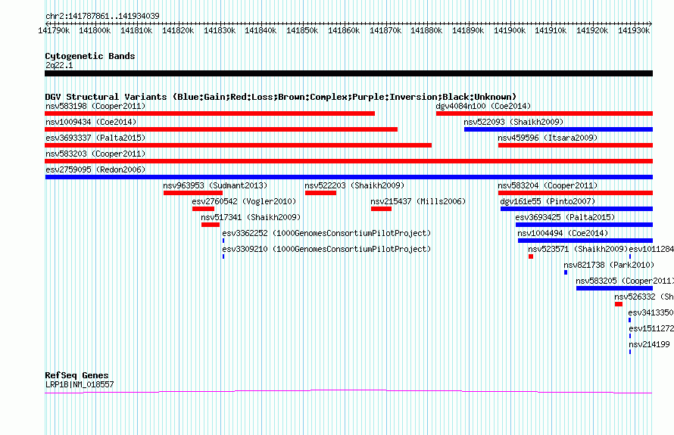This screenshot has width=674, height=435.
Task: Click the small nsv821738 (Park2010) blue marker
Action: point(566,272)
